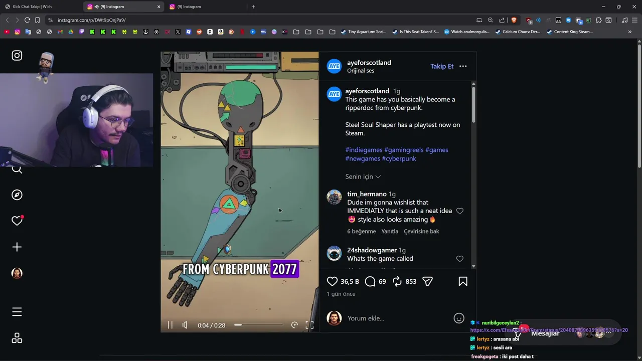
Task: Open Brave Shields lion icon
Action: (x=514, y=20)
